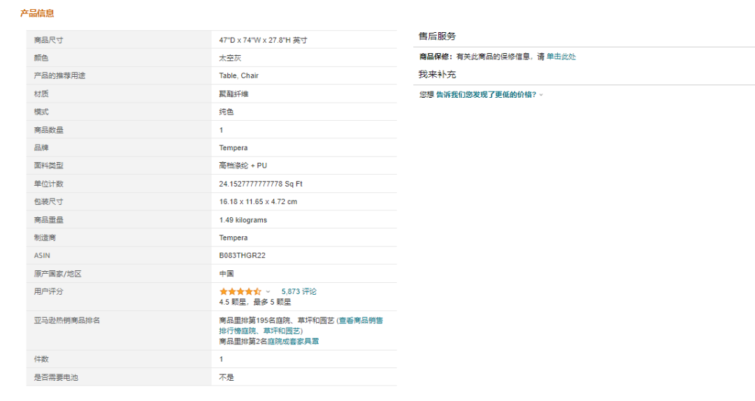Viewport: 755px width, 401px height.
Task: Select the weight value 1.49 kilograms
Action: [243, 220]
